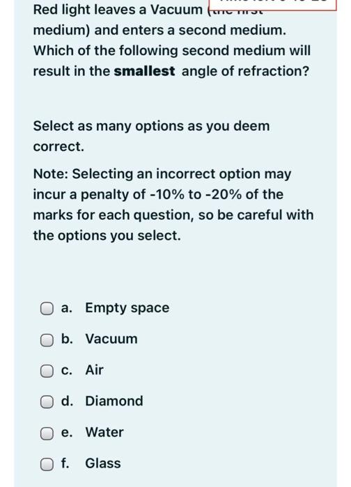Click the 'Note: Selecting an incorrect option' paragraph

(x=173, y=205)
